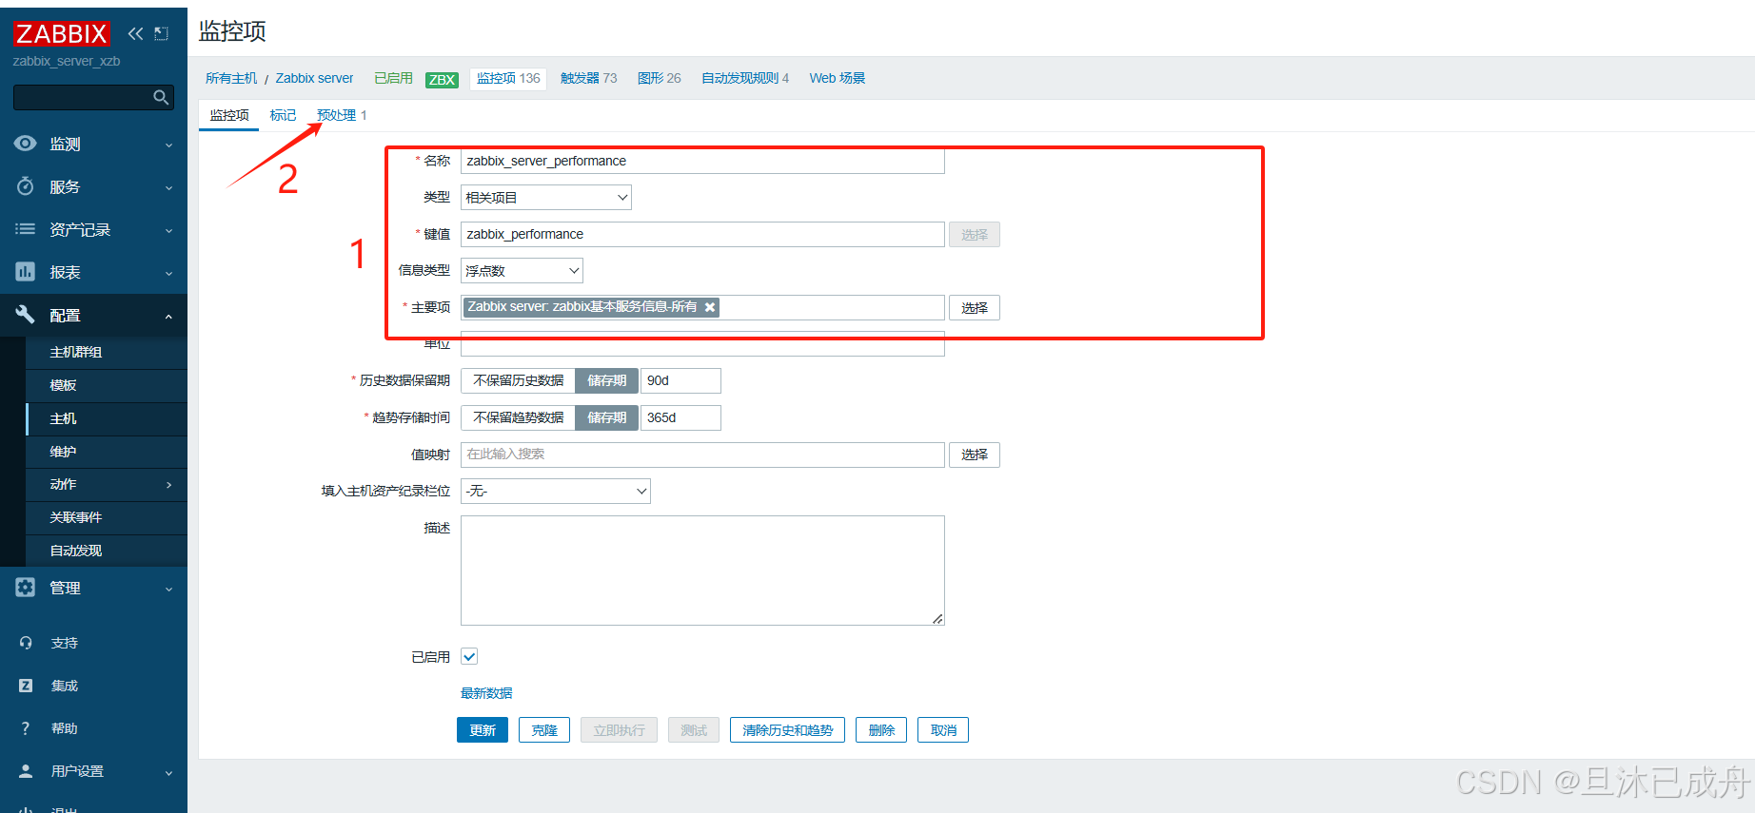This screenshot has height=813, width=1755.
Task: Click the 更新 button
Action: tap(483, 730)
